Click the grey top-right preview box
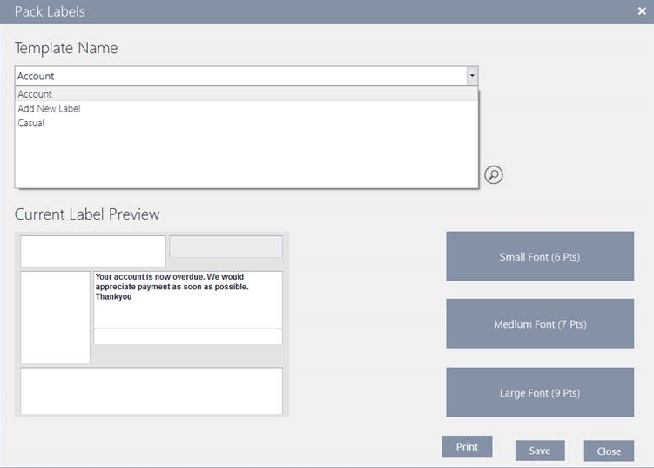This screenshot has height=468, width=654. (226, 247)
